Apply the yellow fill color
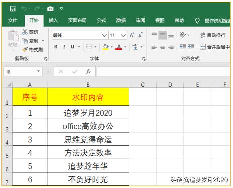Viewport: 233px width, 188px height. (106, 47)
